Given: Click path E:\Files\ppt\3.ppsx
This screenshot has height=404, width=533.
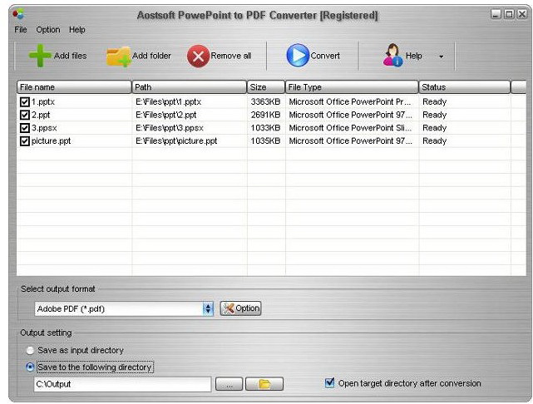Looking at the screenshot, I should tap(170, 128).
